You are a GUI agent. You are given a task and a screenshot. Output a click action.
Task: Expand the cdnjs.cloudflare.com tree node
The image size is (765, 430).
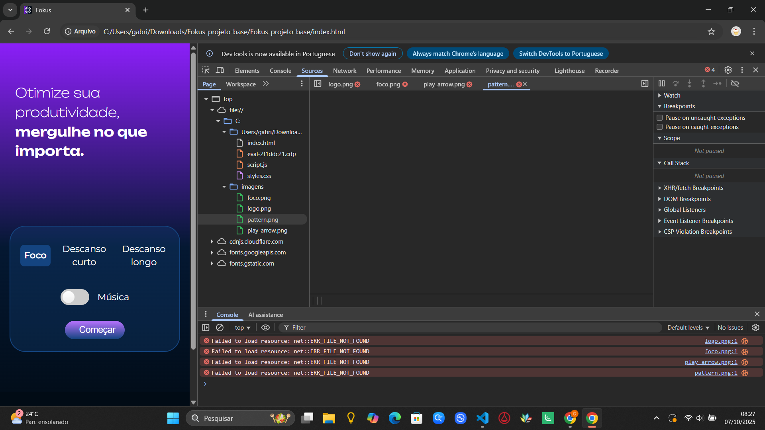pyautogui.click(x=212, y=242)
